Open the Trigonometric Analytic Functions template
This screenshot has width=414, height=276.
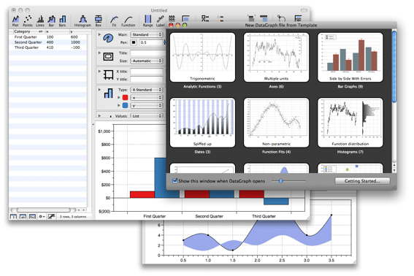click(202, 57)
